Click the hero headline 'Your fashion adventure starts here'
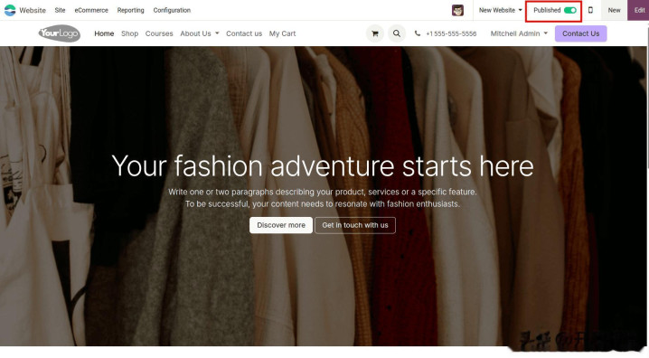The width and height of the screenshot is (649, 358). (323, 166)
